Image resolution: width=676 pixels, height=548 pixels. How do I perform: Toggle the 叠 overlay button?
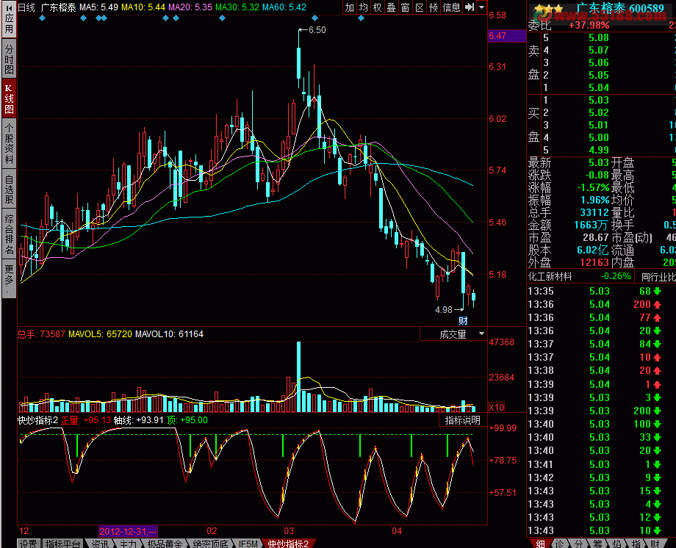point(392,7)
